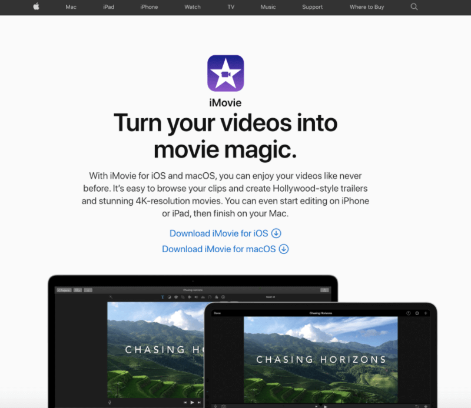Click the download arrow icon beside macOS link
Image resolution: width=471 pixels, height=408 pixels.
coord(284,249)
